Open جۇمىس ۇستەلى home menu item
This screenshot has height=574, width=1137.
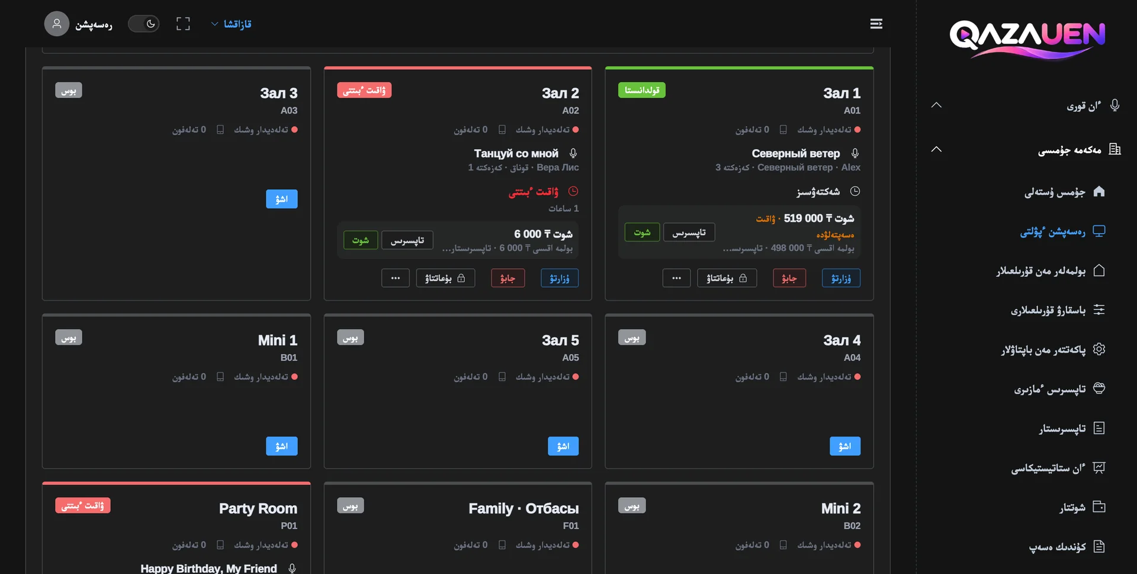pos(1064,192)
